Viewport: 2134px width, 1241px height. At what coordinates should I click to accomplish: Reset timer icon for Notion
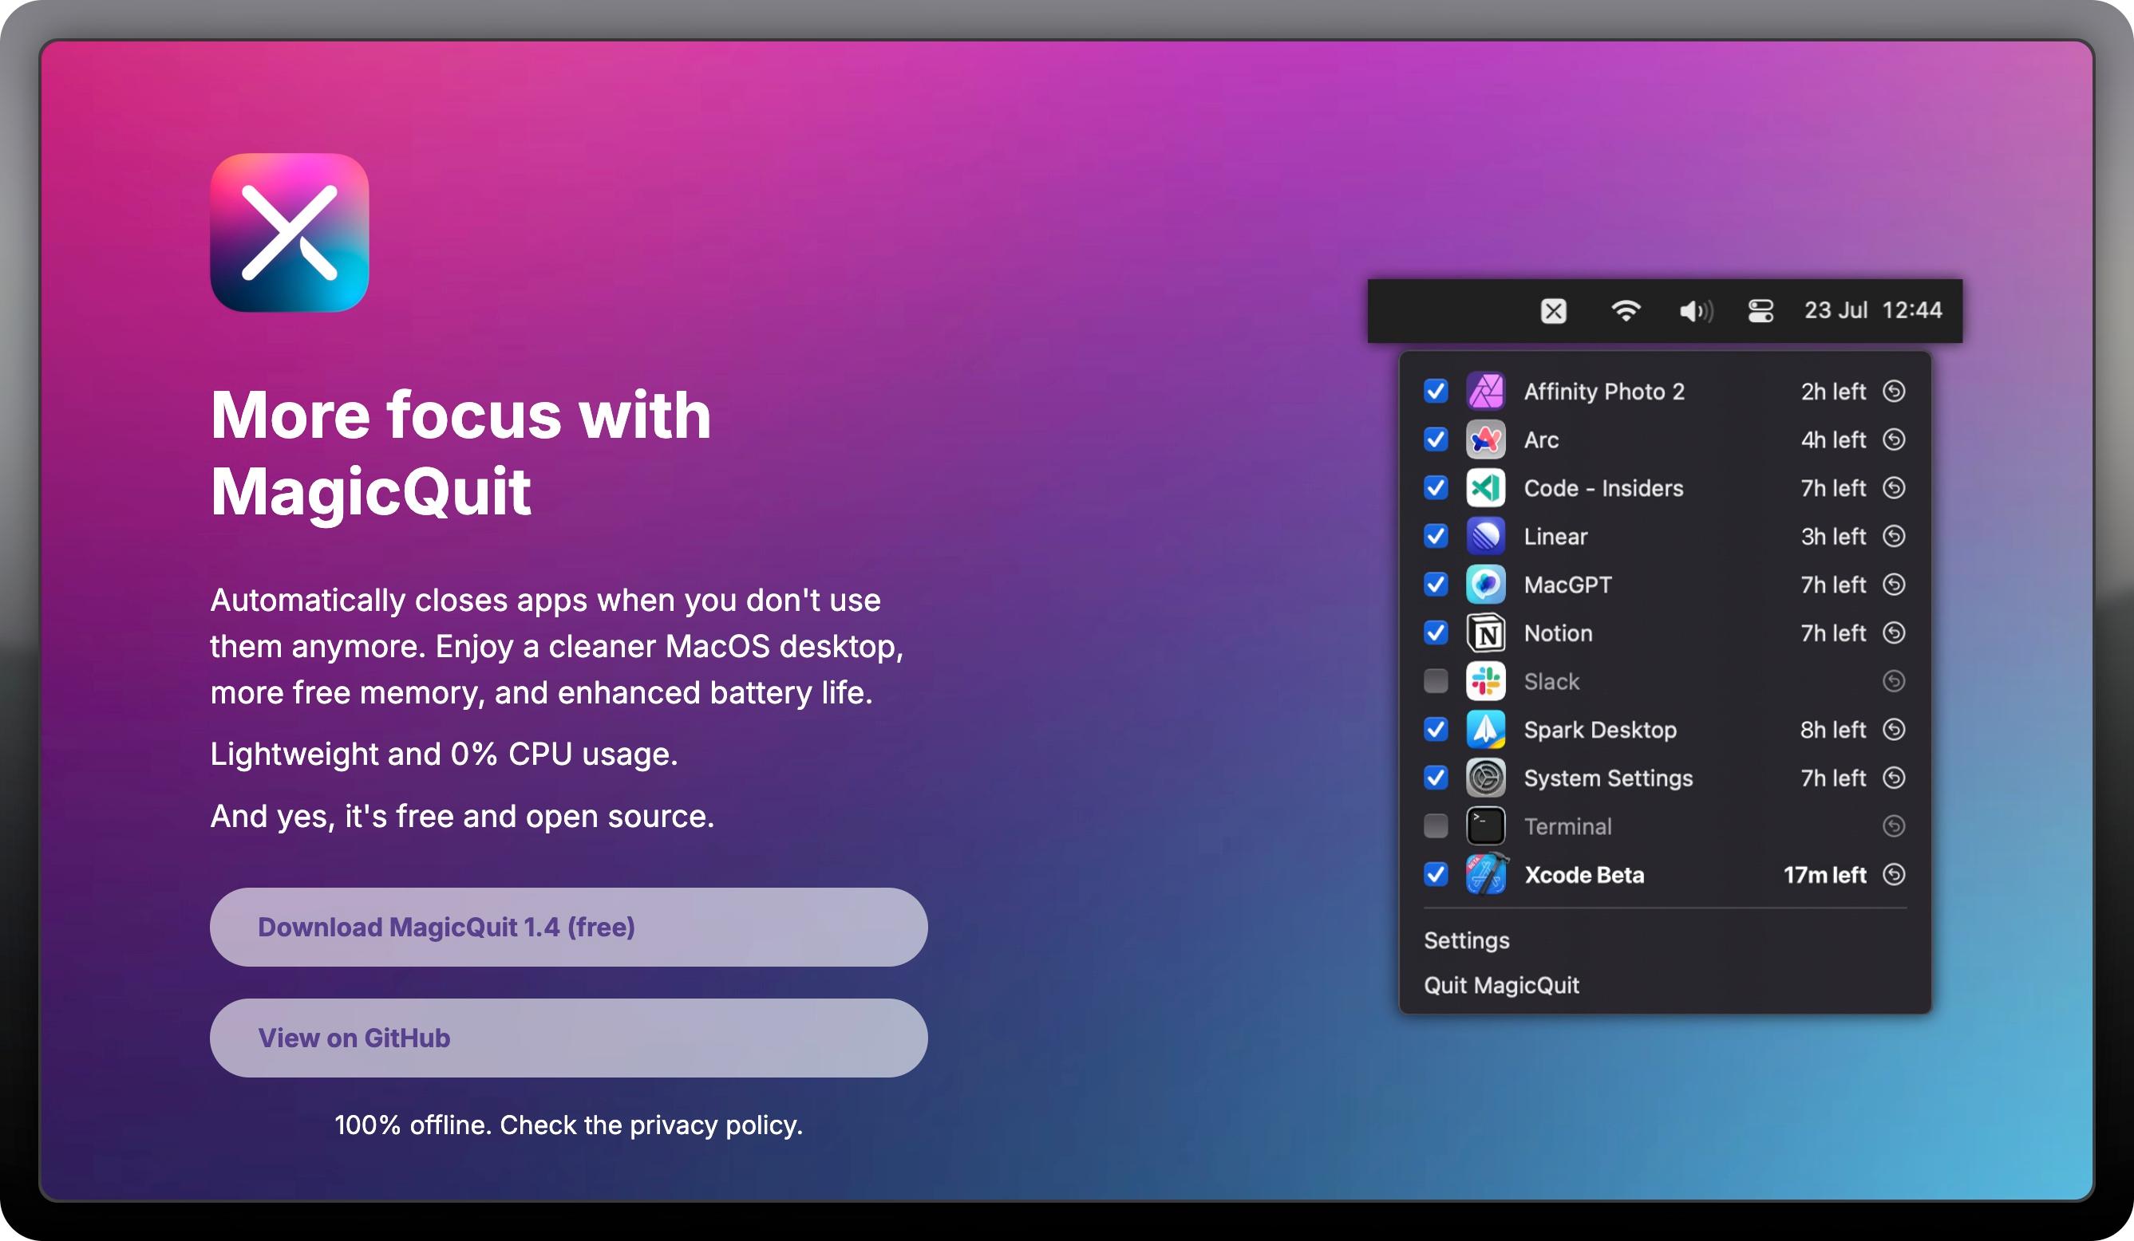point(1894,632)
